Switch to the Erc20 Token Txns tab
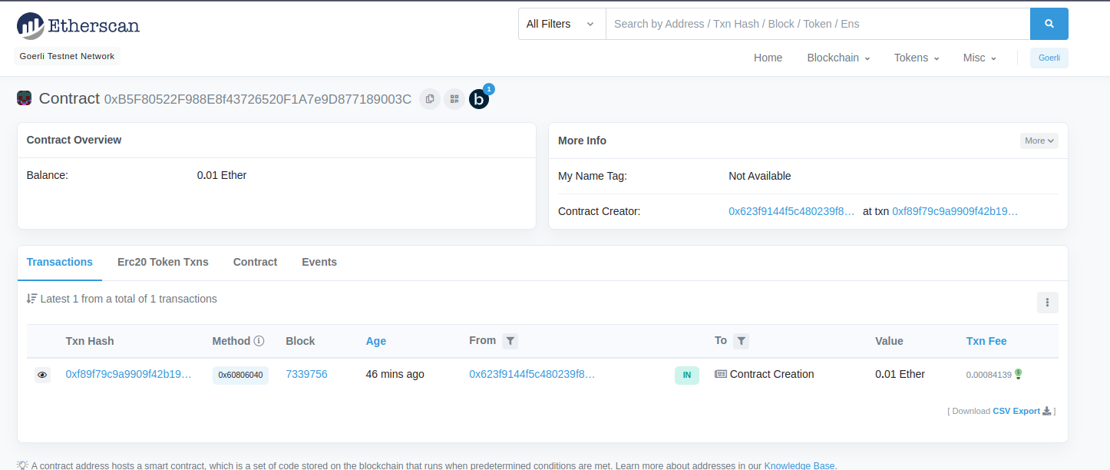The height and width of the screenshot is (470, 1110). pos(163,262)
